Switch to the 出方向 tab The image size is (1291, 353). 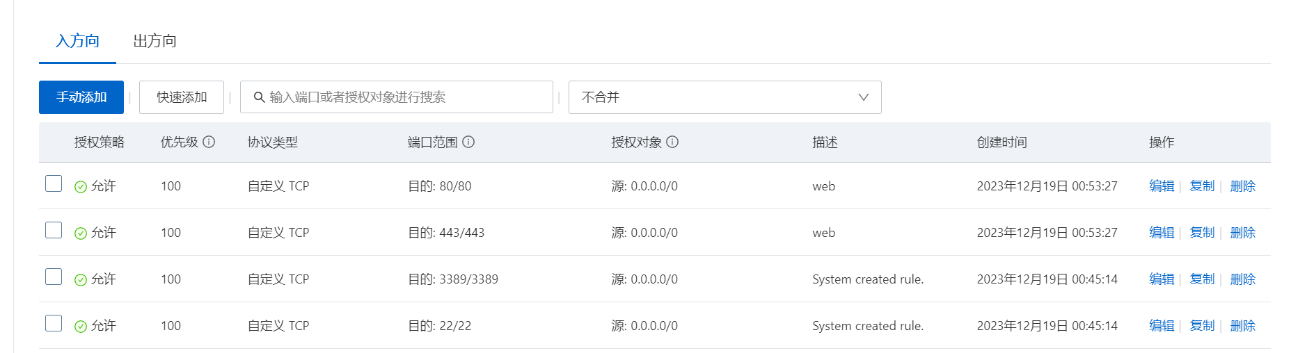tap(155, 41)
